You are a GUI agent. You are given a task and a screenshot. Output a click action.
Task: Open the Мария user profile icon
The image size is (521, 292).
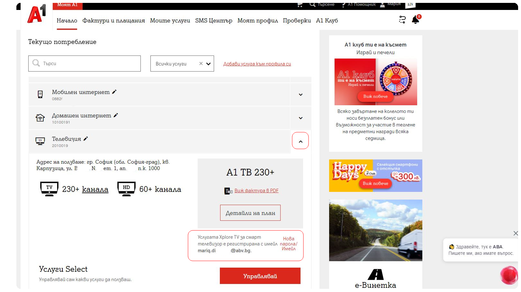click(382, 5)
